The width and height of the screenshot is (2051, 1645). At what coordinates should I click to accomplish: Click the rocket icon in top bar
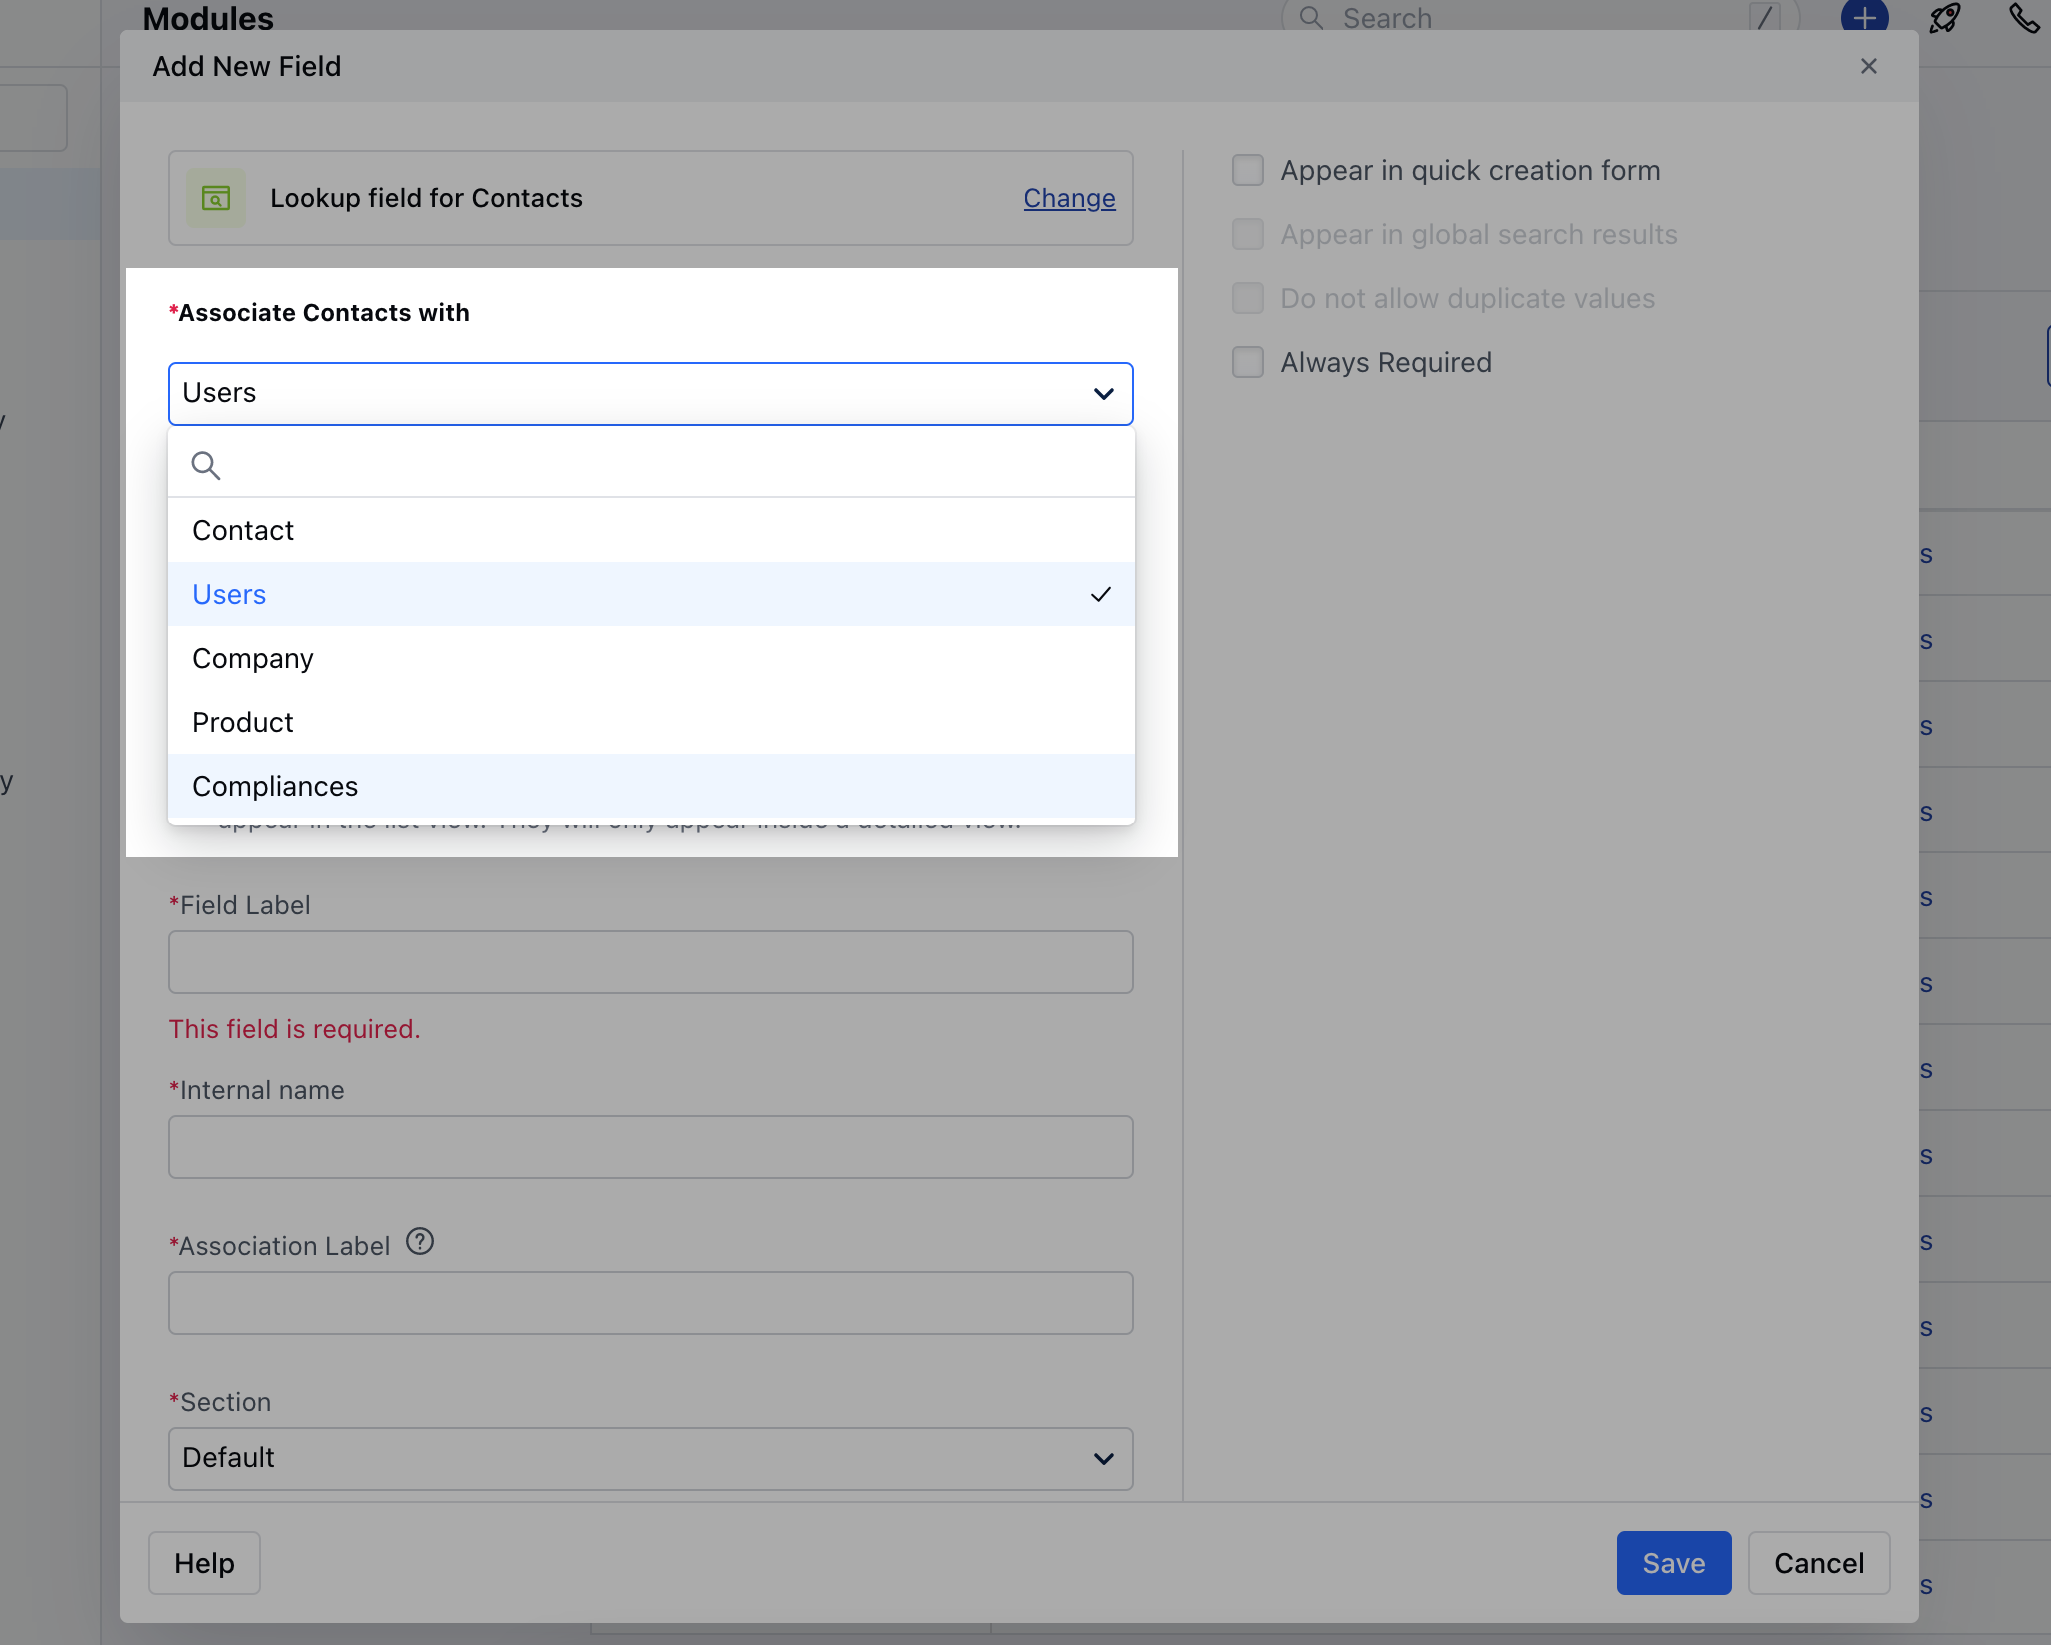click(x=1944, y=18)
